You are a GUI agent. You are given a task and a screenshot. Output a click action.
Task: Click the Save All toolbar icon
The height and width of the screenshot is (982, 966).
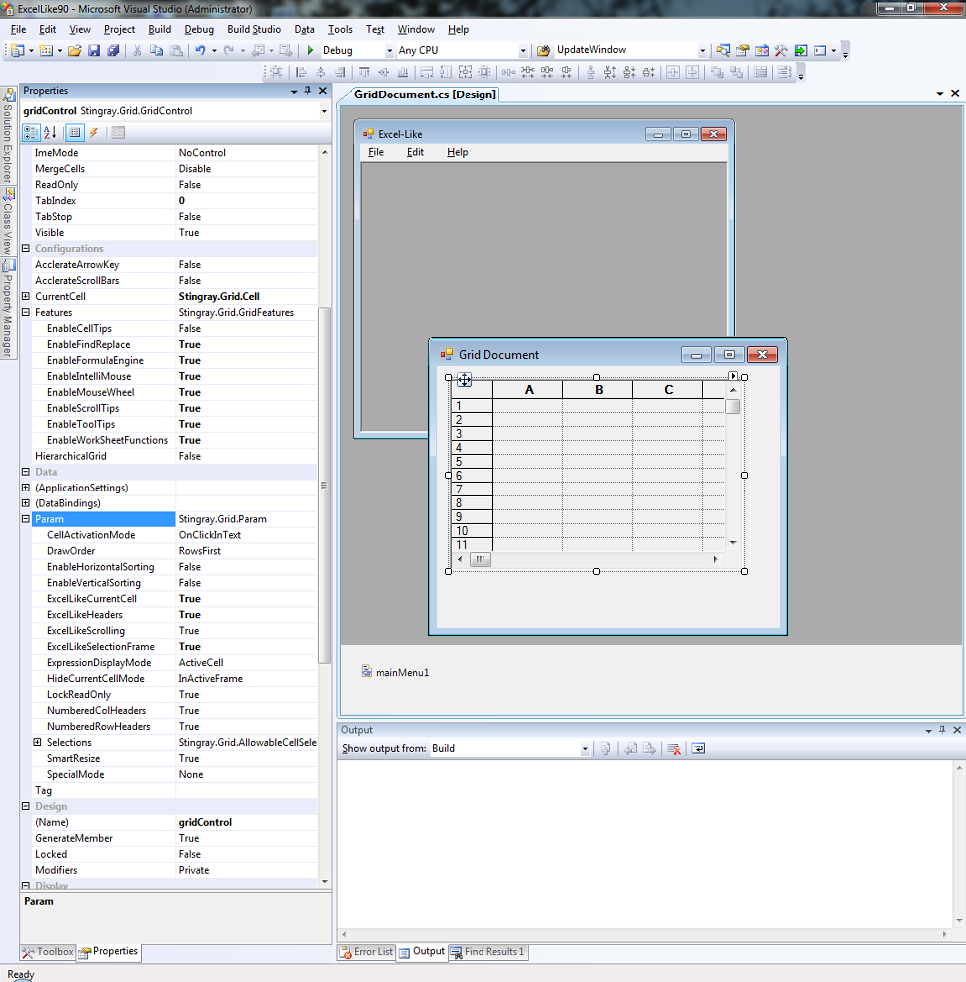click(x=113, y=50)
